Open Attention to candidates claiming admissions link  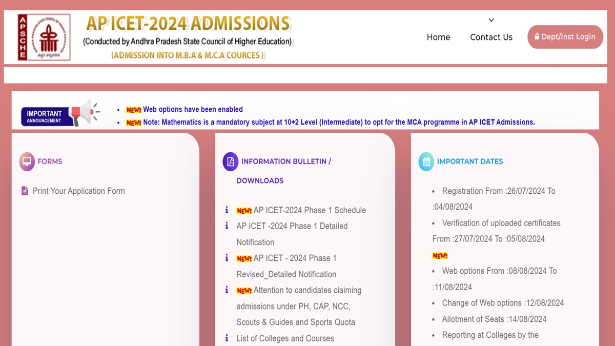pos(299,306)
